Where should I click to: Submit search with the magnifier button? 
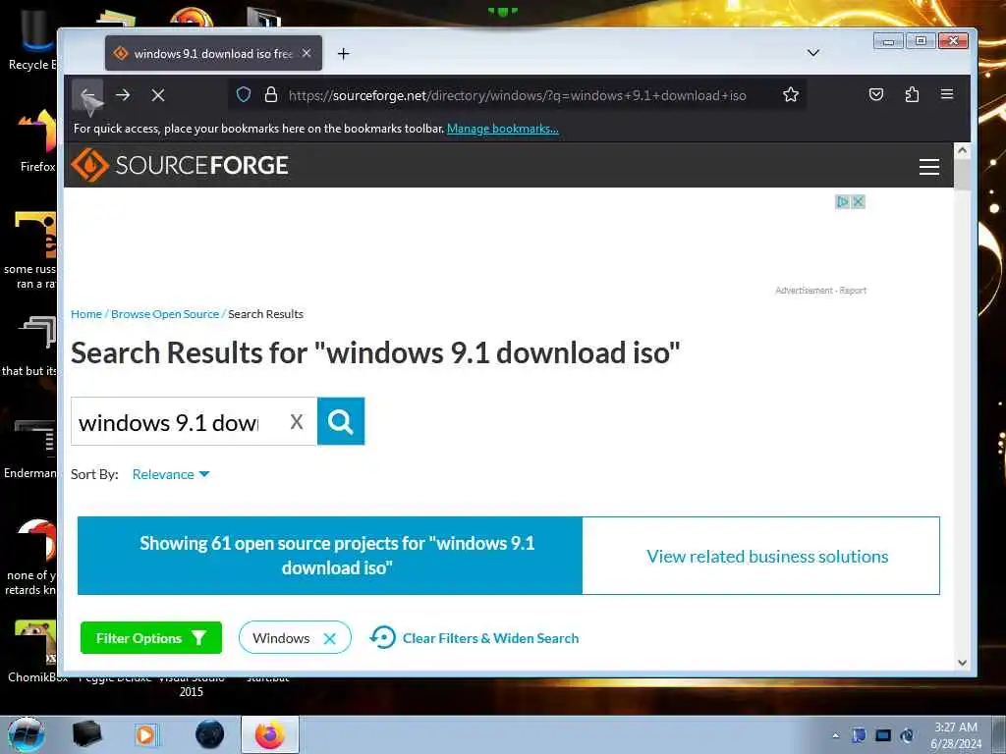(x=341, y=421)
